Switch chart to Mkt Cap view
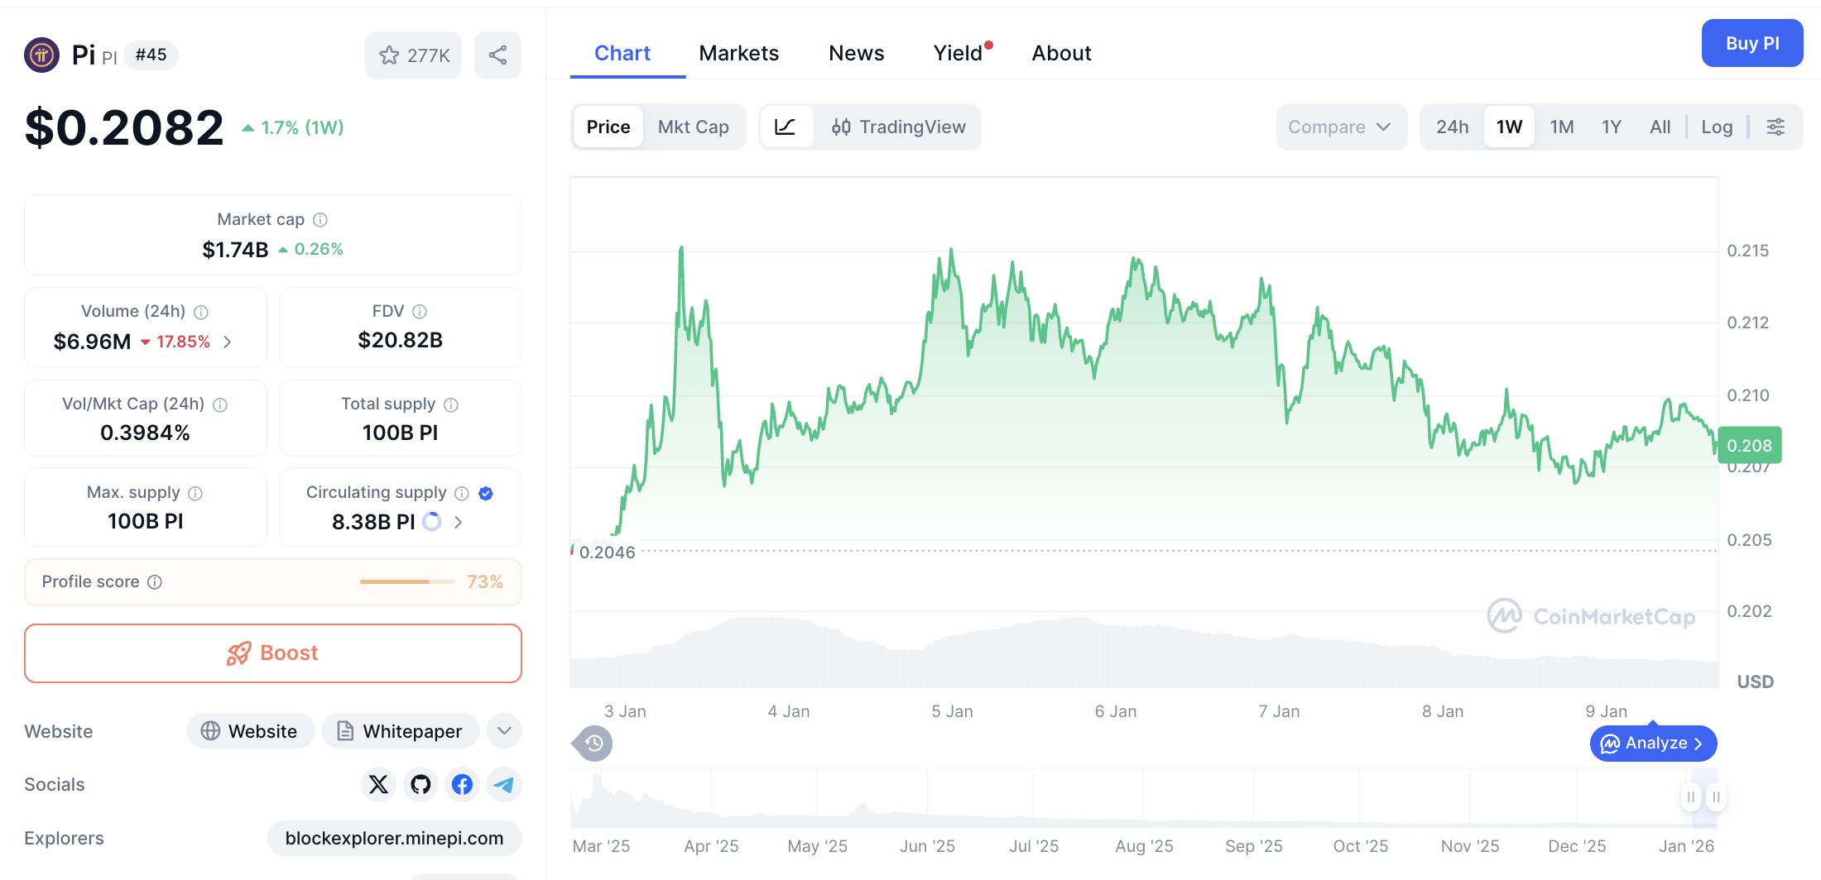1821x880 pixels. pyautogui.click(x=694, y=127)
